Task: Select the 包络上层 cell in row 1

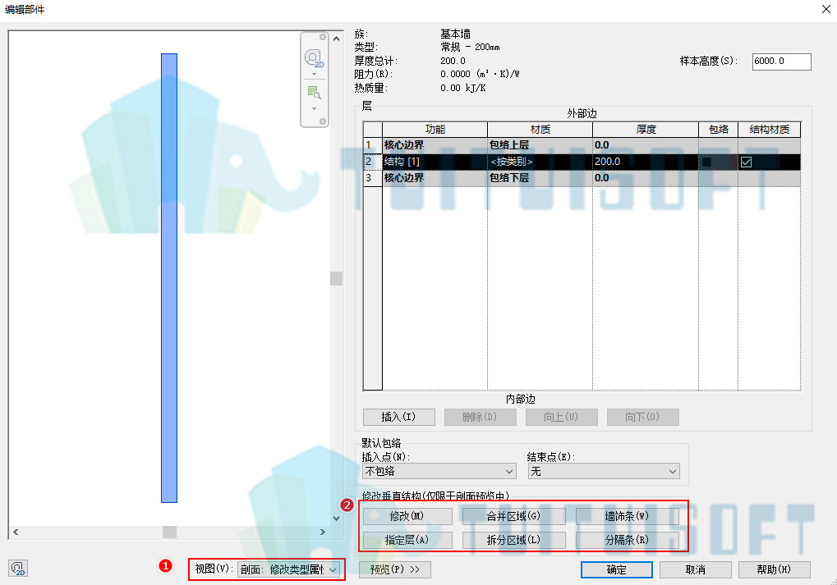Action: (540, 145)
